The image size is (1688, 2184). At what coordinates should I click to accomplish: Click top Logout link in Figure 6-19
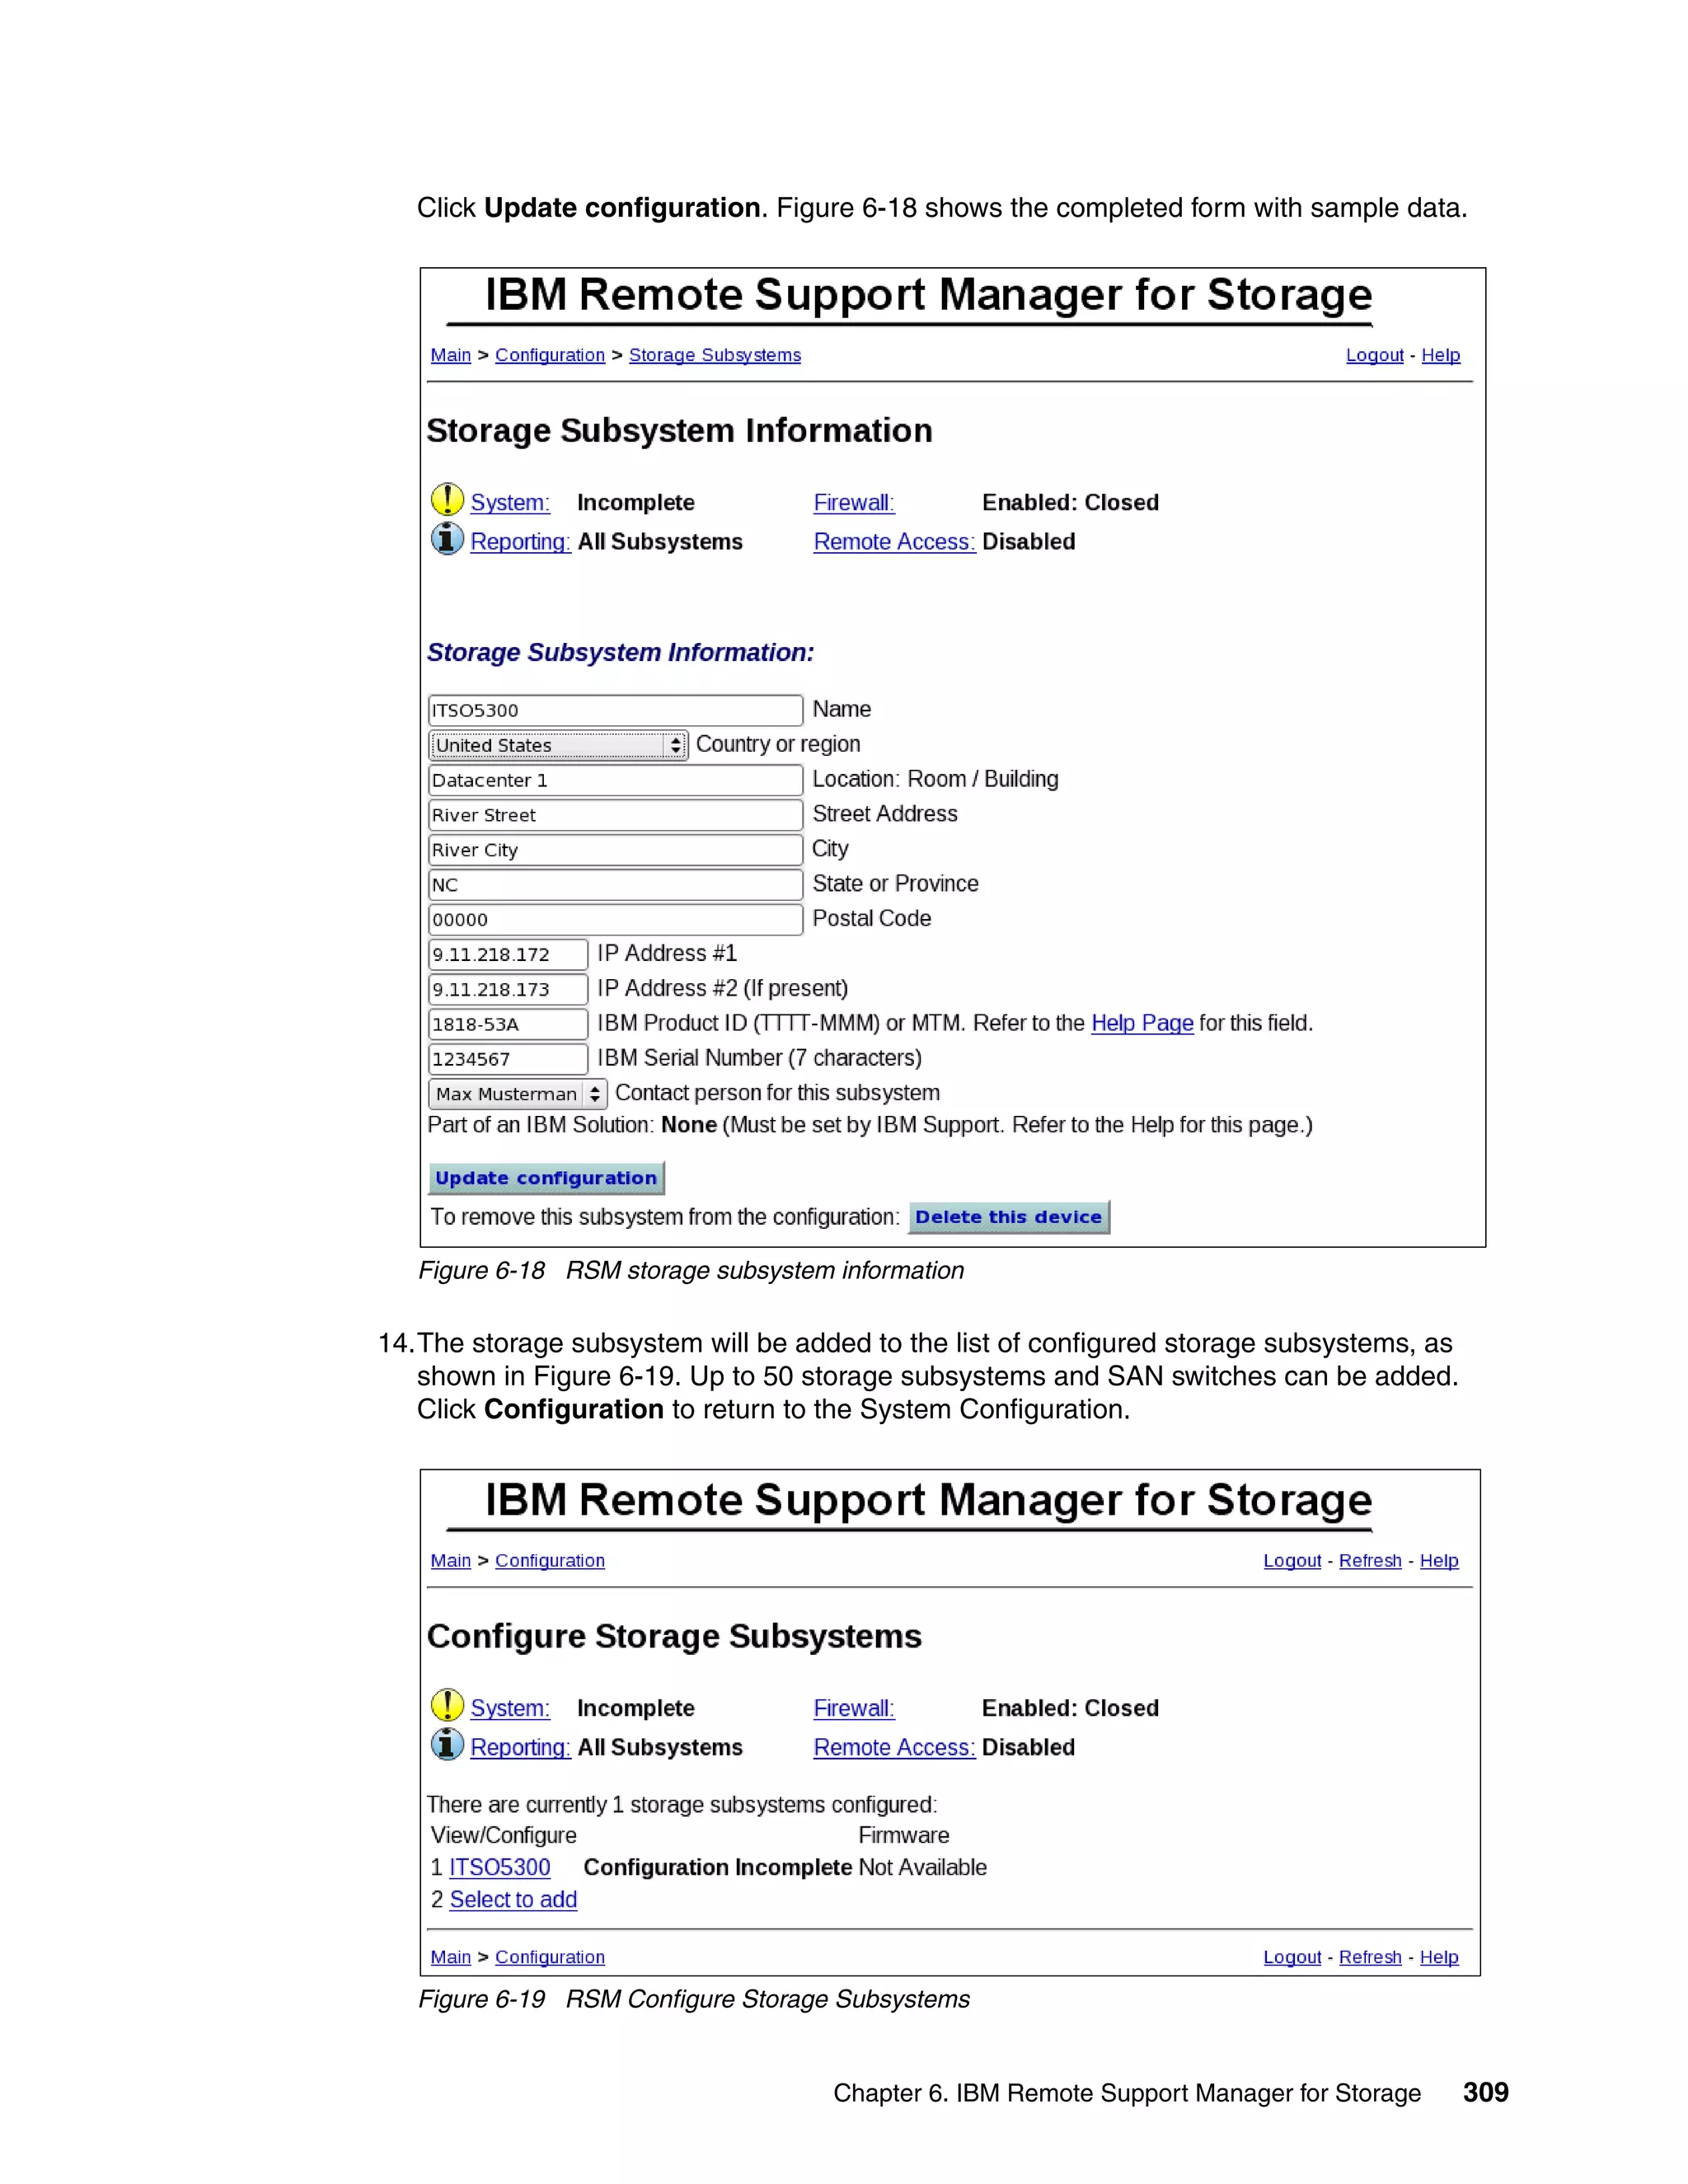point(1292,1561)
